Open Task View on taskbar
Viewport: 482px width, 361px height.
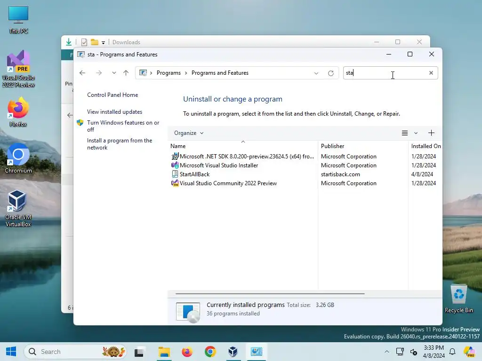click(139, 352)
